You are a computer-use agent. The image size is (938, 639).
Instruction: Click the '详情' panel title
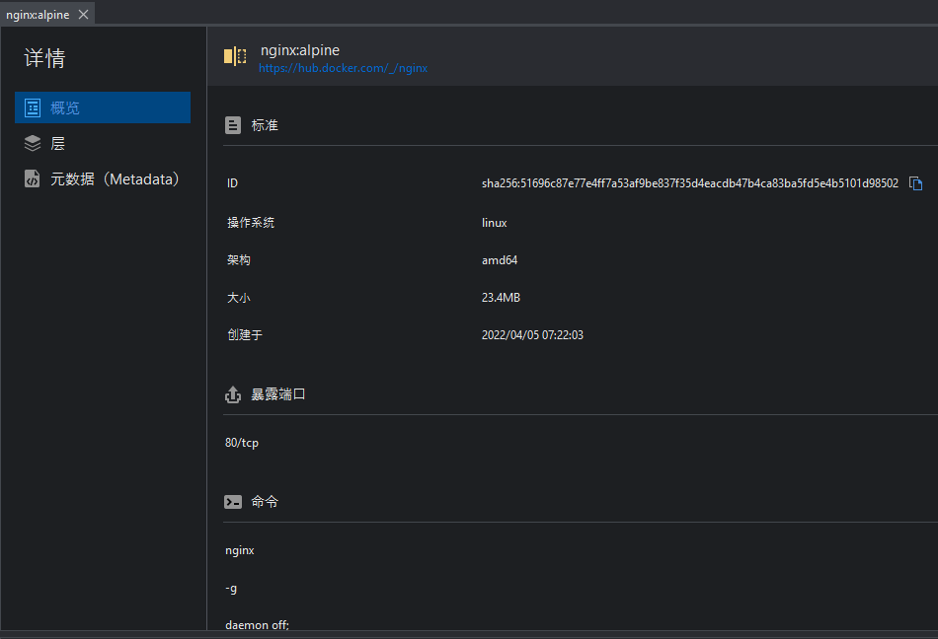coord(44,58)
